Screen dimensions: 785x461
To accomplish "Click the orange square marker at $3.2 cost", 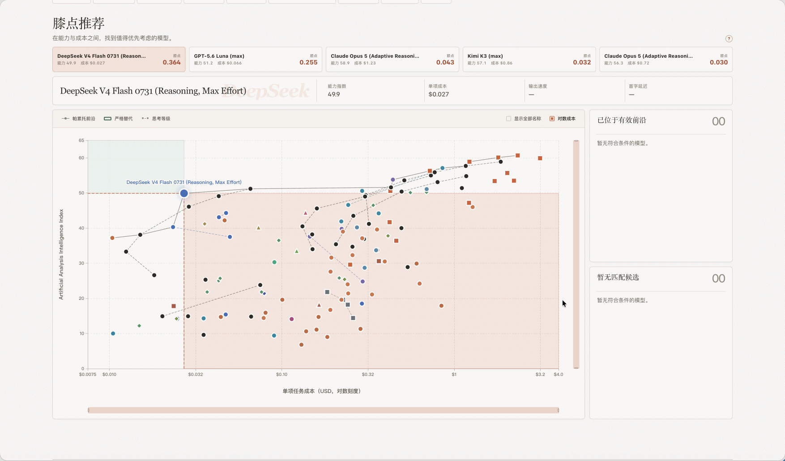I will pyautogui.click(x=540, y=158).
